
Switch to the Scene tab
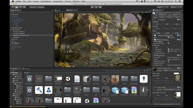(58, 10)
